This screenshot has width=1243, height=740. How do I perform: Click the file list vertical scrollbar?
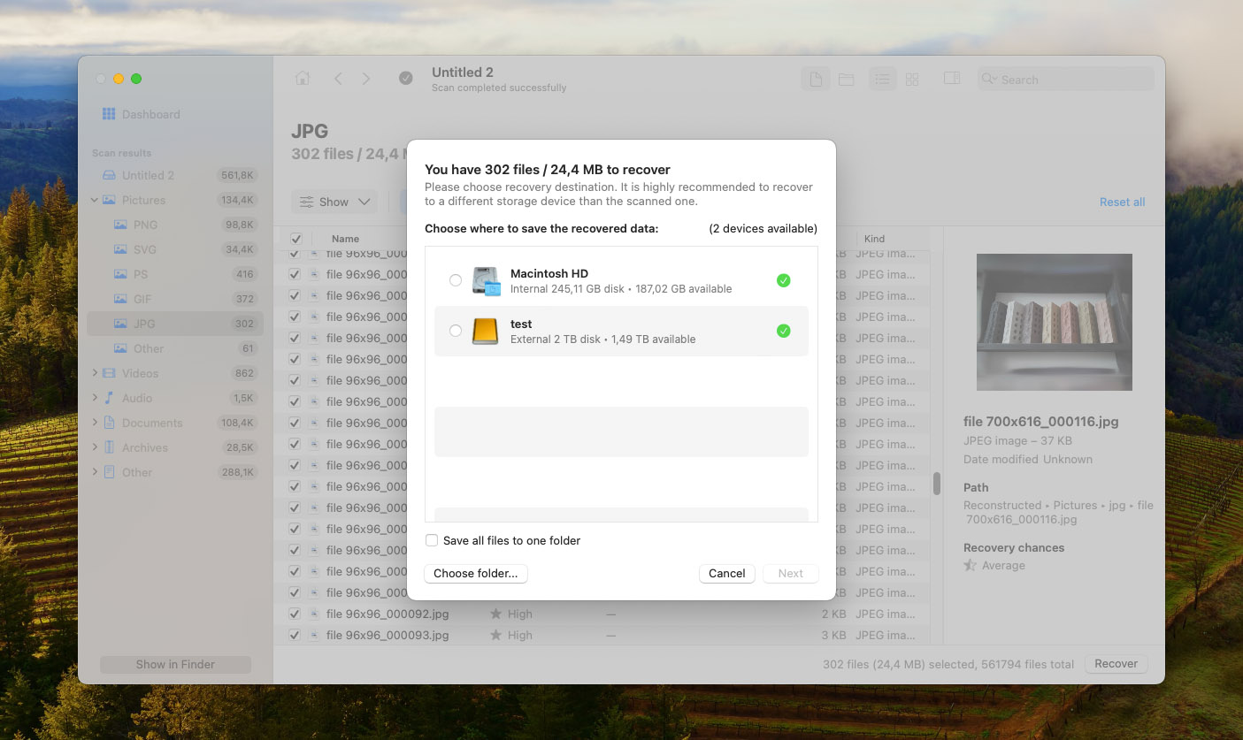936,484
